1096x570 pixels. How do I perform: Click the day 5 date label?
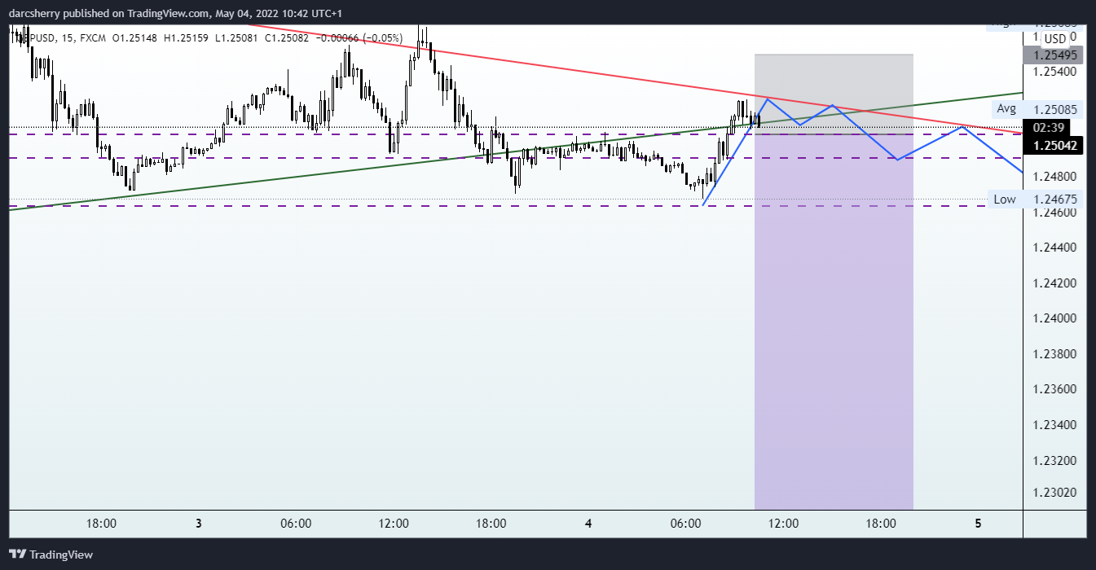[x=978, y=524]
